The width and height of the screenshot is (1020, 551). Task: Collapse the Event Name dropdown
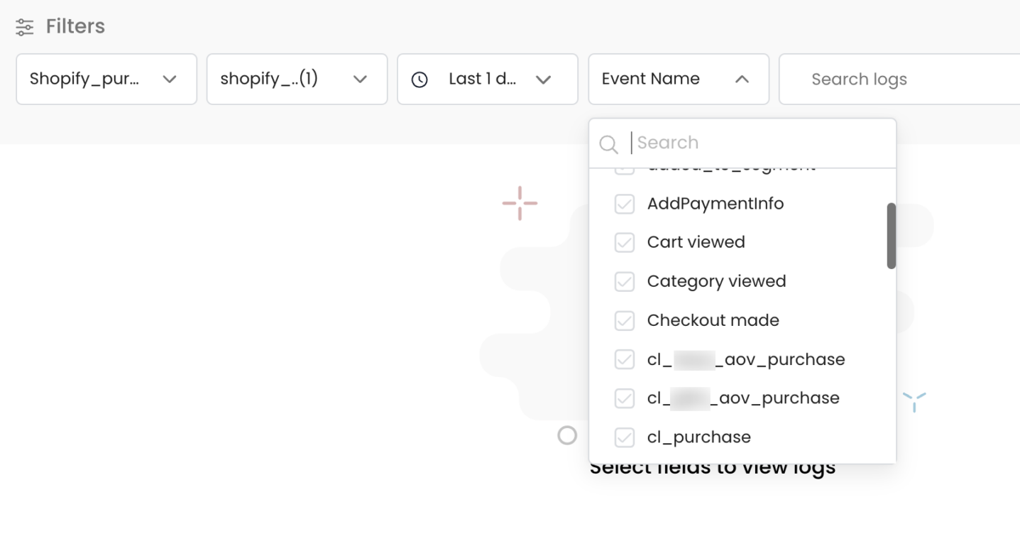pyautogui.click(x=679, y=79)
